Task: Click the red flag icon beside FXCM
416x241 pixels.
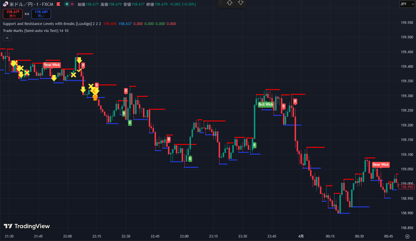Action: point(59,4)
